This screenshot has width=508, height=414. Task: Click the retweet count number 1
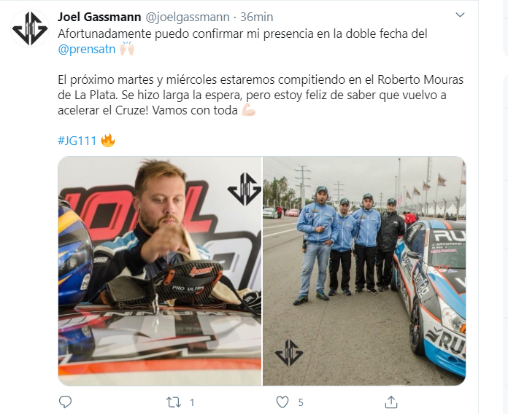pos(192,402)
